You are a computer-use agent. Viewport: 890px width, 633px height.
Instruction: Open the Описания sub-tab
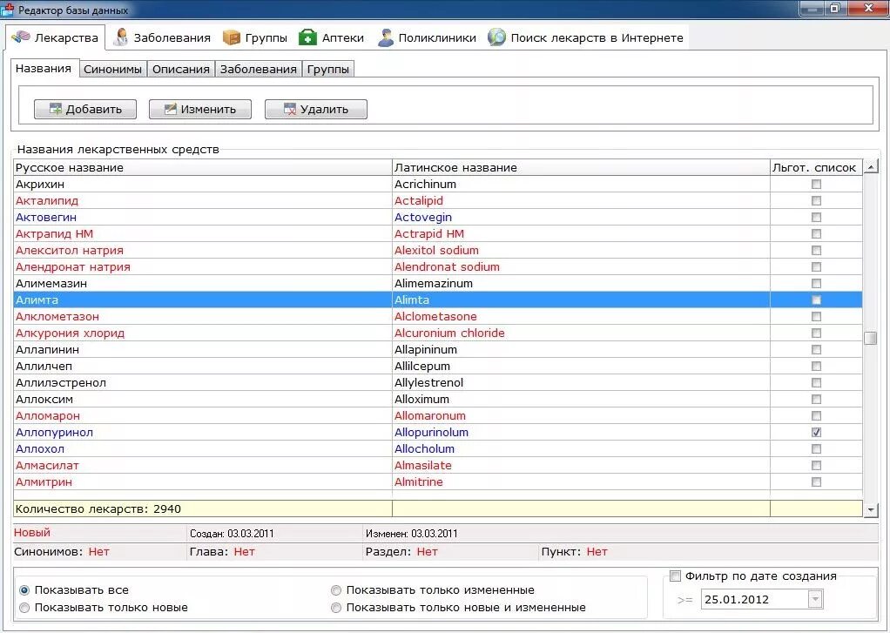point(181,70)
